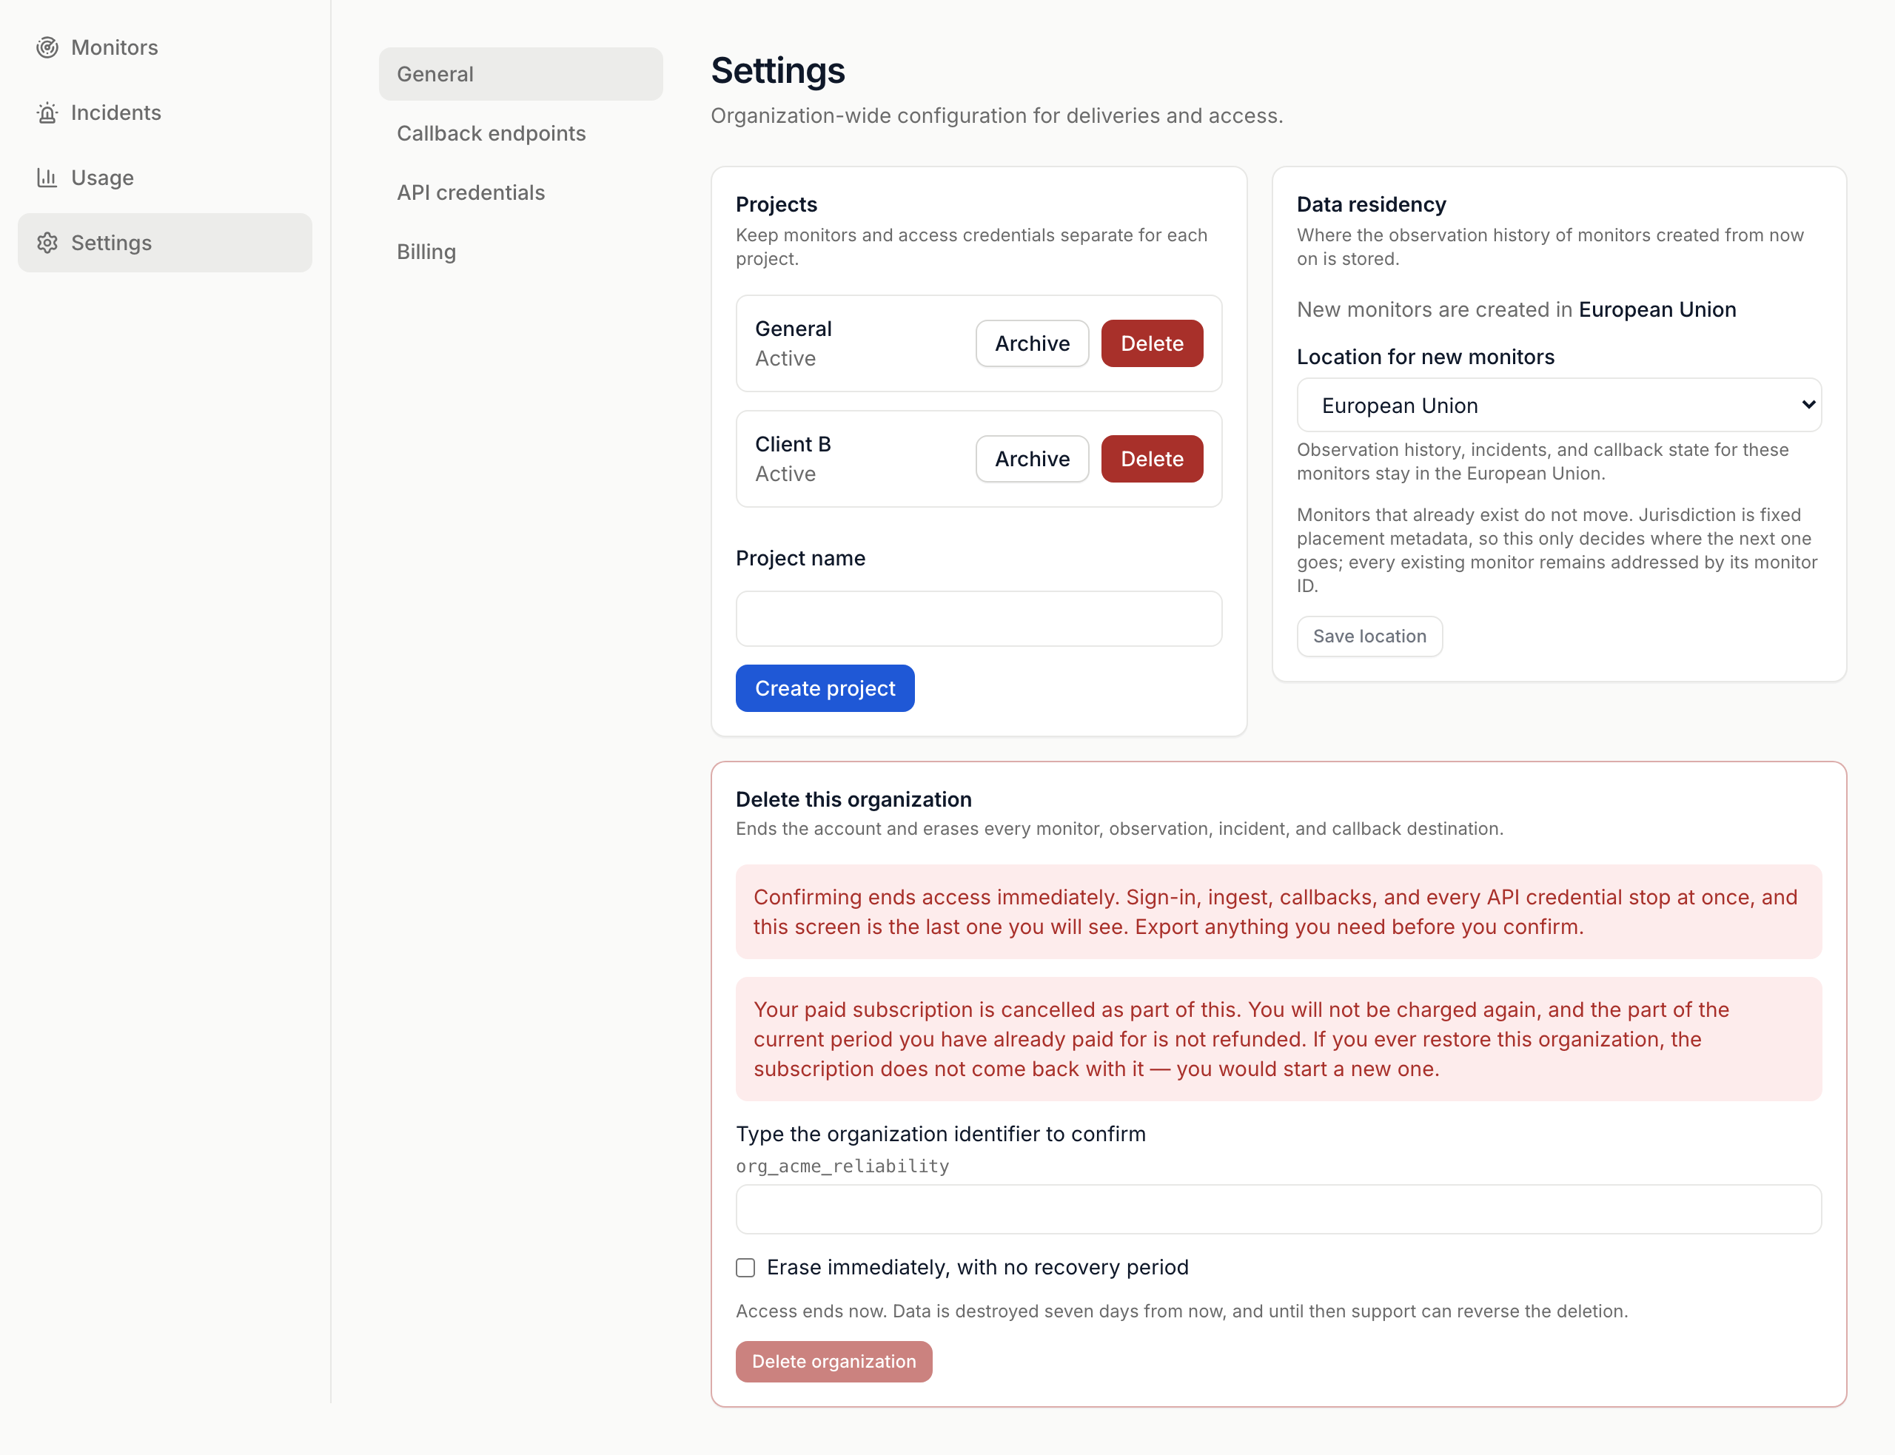Viewport: 1895px width, 1455px height.
Task: Focus the Project name input field
Action: (x=979, y=619)
